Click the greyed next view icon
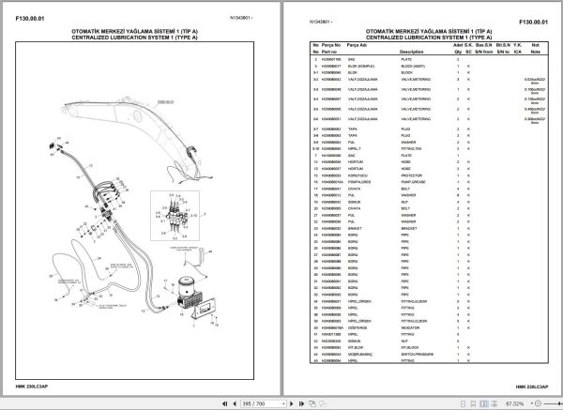Image resolution: width=563 pixels, height=410 pixels. tap(323, 403)
